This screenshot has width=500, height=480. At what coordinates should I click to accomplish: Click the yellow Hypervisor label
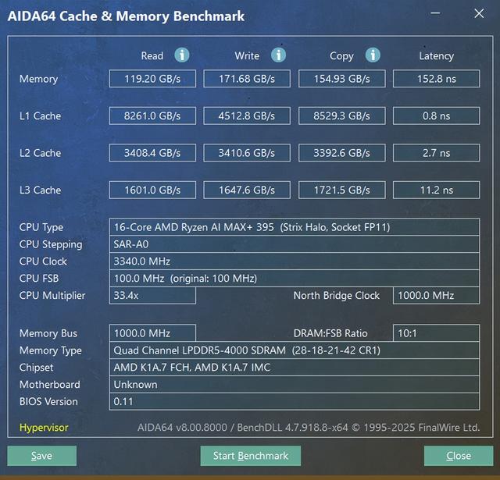[44, 428]
